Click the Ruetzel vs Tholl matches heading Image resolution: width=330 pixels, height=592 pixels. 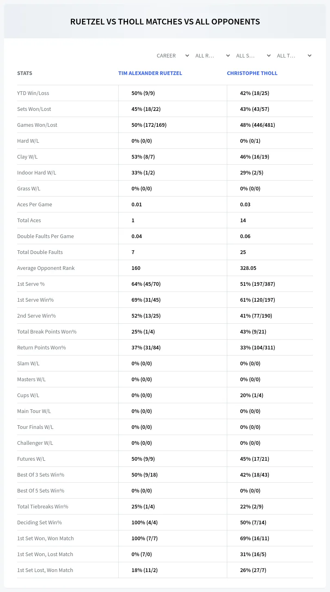[x=165, y=22]
